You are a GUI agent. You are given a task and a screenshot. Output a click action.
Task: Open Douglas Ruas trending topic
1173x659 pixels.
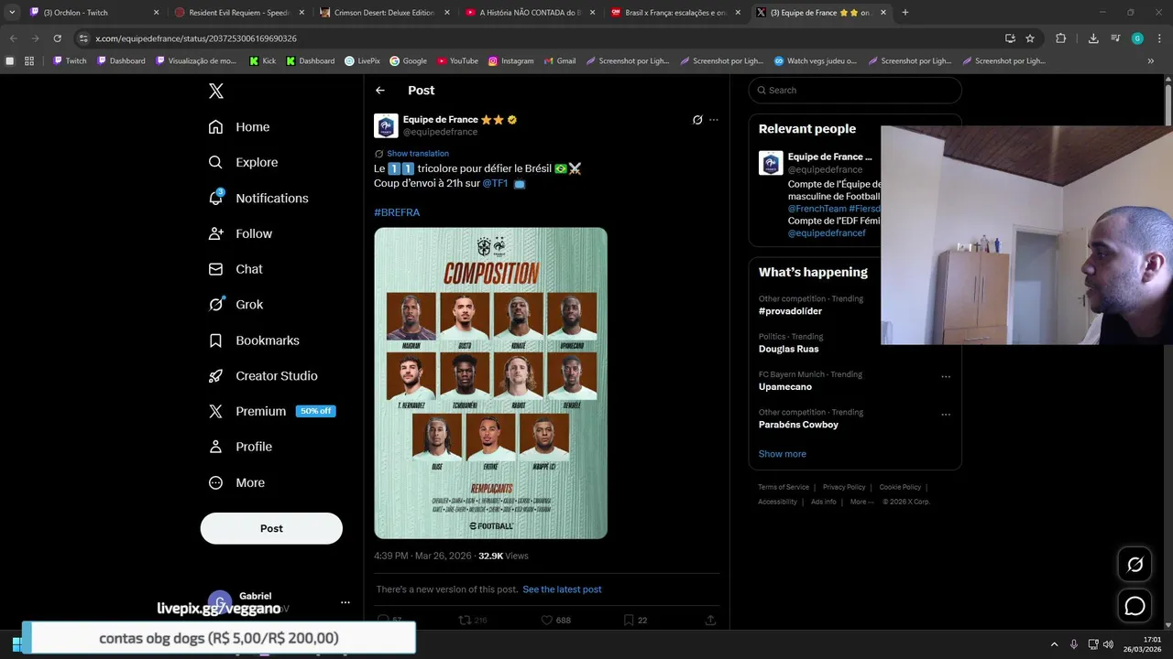789,349
